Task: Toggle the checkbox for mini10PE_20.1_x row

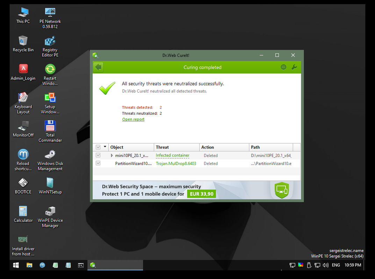Action: tap(98, 156)
